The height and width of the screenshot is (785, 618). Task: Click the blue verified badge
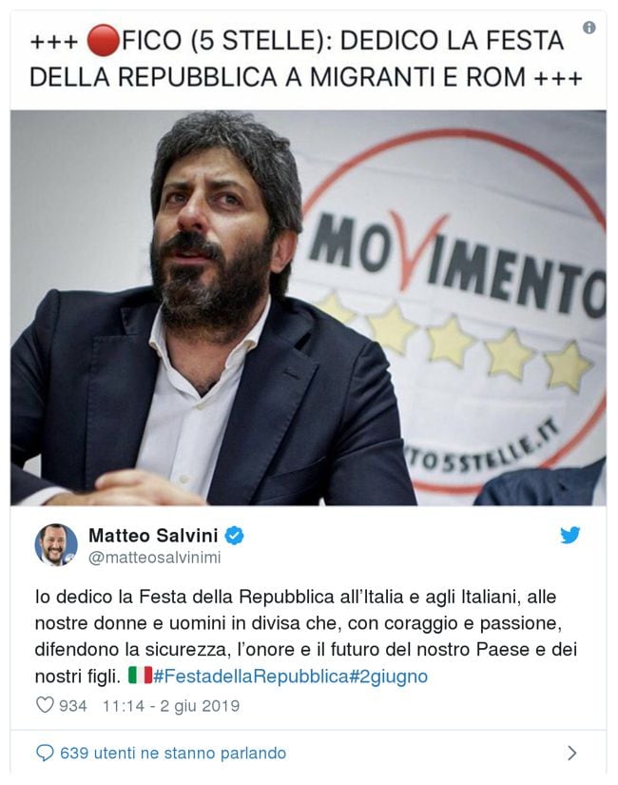point(234,535)
